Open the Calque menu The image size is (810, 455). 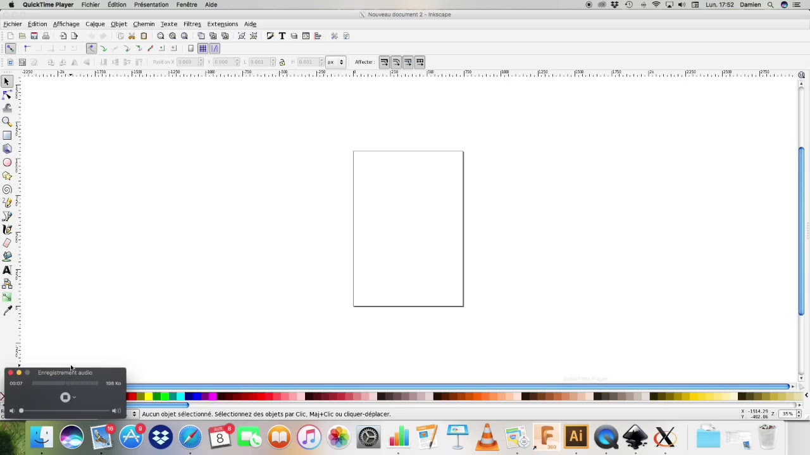[95, 24]
